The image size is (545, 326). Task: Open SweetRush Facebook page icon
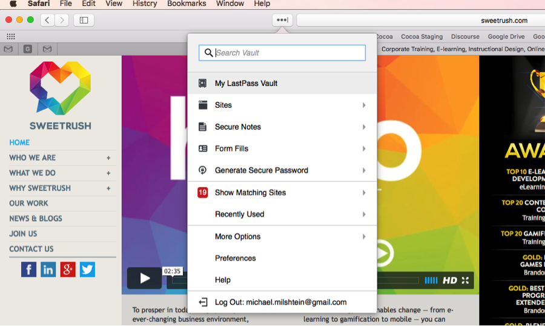pyautogui.click(x=28, y=270)
